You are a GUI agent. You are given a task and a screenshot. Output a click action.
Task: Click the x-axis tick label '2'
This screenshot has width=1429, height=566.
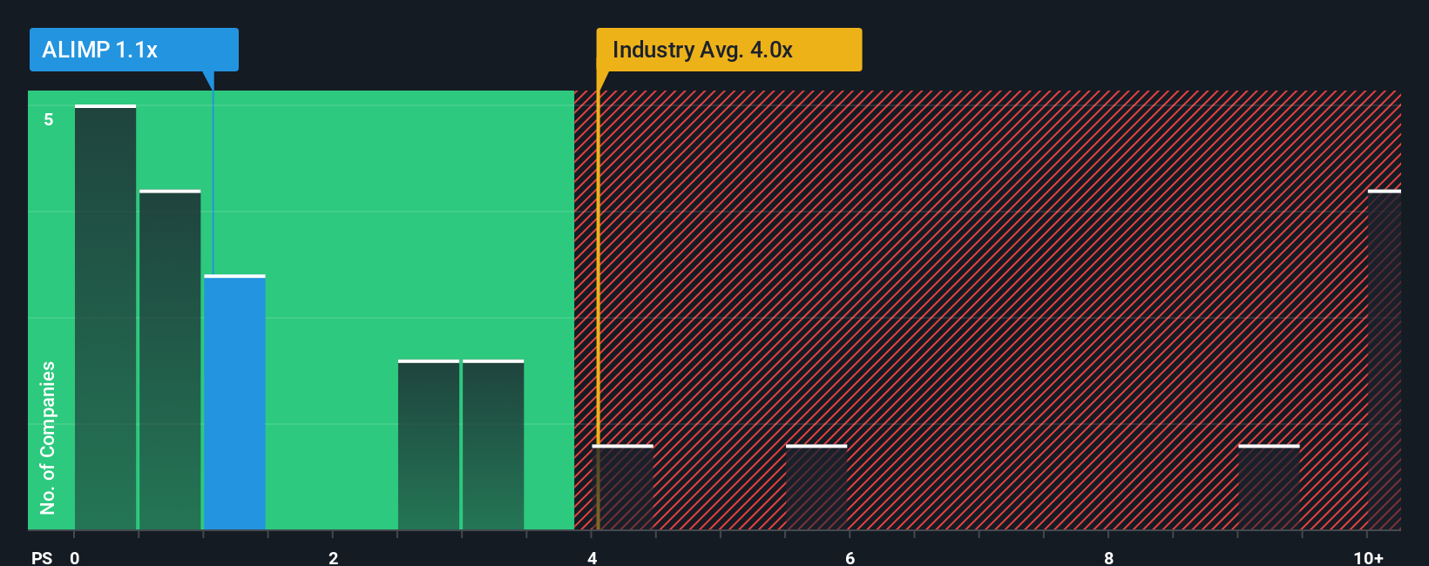tap(333, 557)
